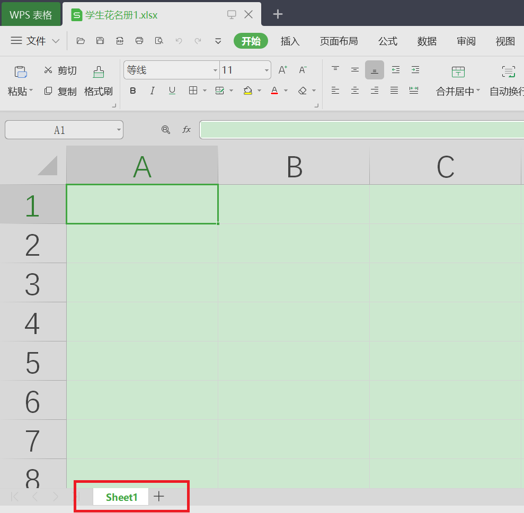524x513 pixels.
Task: Toggle bottom vertical alignment
Action: tap(375, 70)
